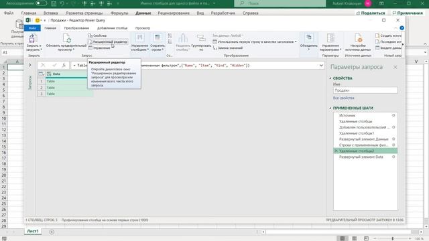The height and width of the screenshot is (241, 429).
Task: Click Последние источники button
Action: [x=388, y=42]
